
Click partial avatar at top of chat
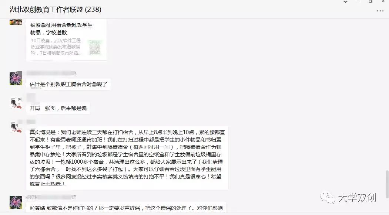[x=16, y=21]
